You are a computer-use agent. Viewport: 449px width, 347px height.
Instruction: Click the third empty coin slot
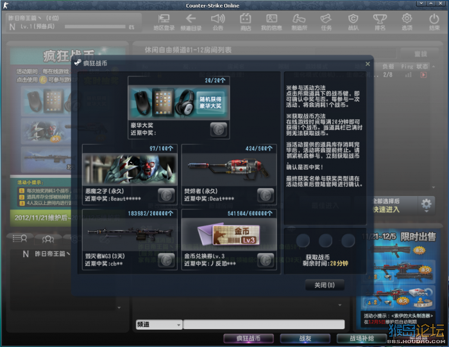[348, 240]
